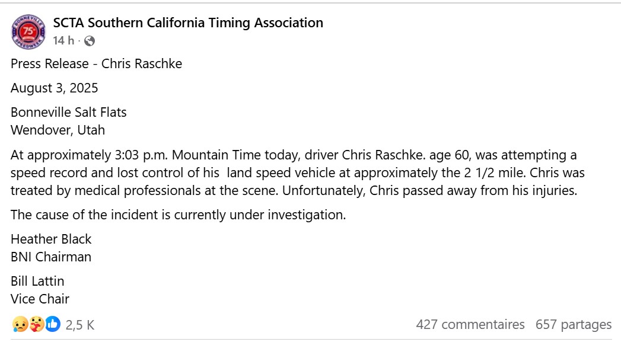
Task: Click the name "Bill Lattin"
Action: coord(37,281)
